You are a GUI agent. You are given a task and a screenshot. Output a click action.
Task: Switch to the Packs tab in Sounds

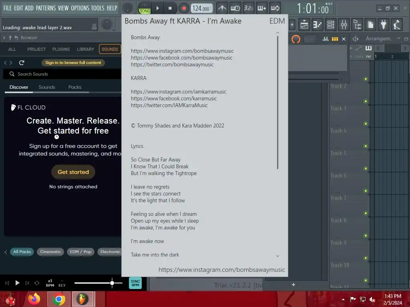(x=75, y=87)
